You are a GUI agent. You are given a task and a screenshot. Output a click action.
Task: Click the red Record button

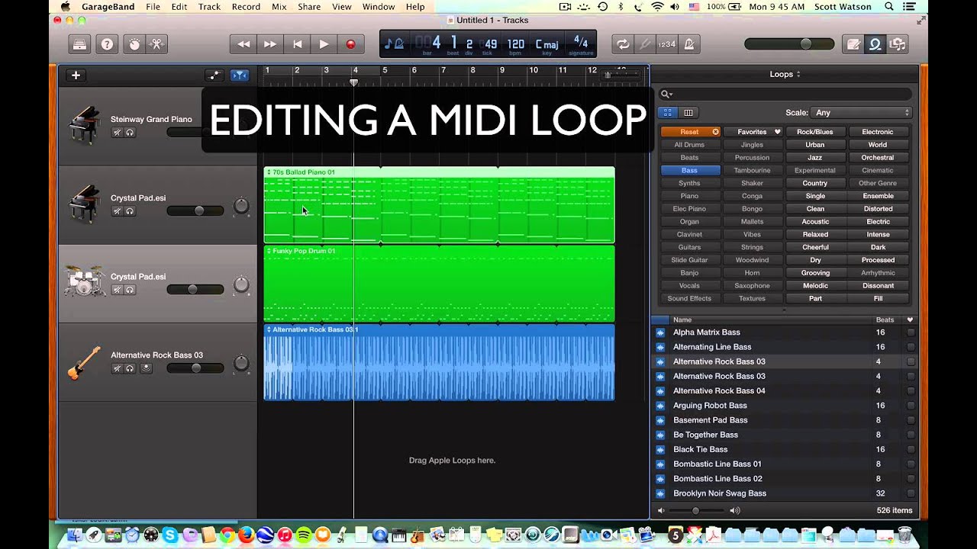[350, 44]
